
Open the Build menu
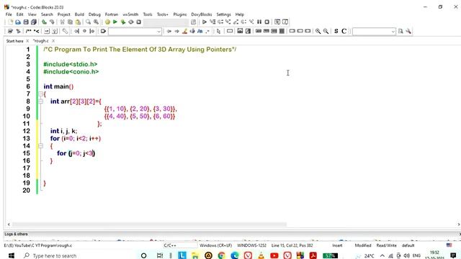(x=79, y=14)
